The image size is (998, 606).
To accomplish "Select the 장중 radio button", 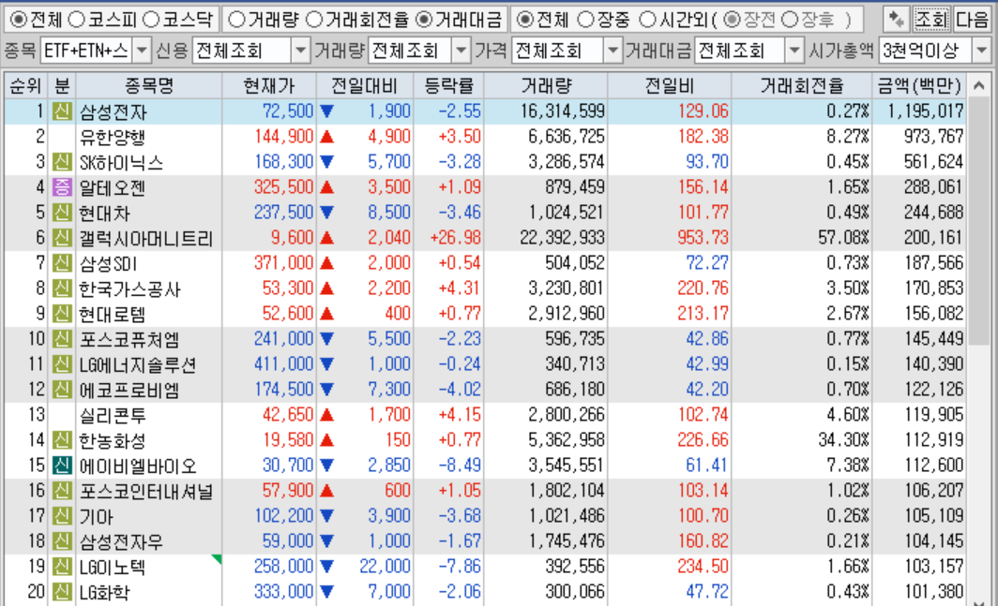I will [x=585, y=20].
